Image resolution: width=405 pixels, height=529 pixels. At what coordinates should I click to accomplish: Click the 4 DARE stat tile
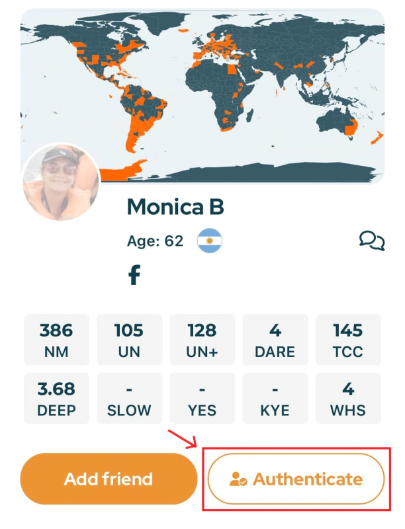click(275, 340)
